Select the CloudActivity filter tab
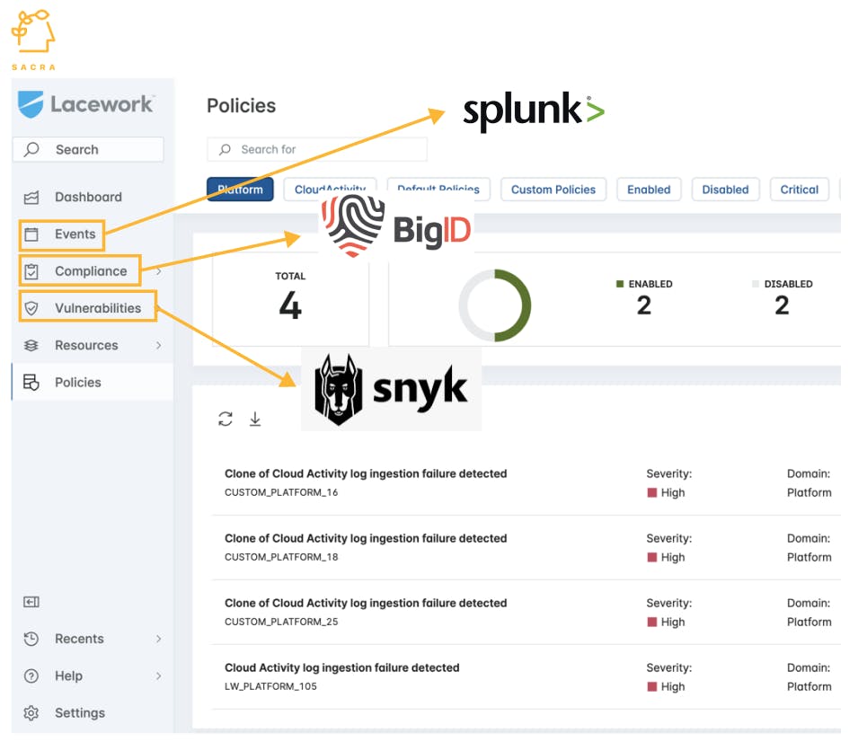The image size is (867, 751). coord(330,190)
